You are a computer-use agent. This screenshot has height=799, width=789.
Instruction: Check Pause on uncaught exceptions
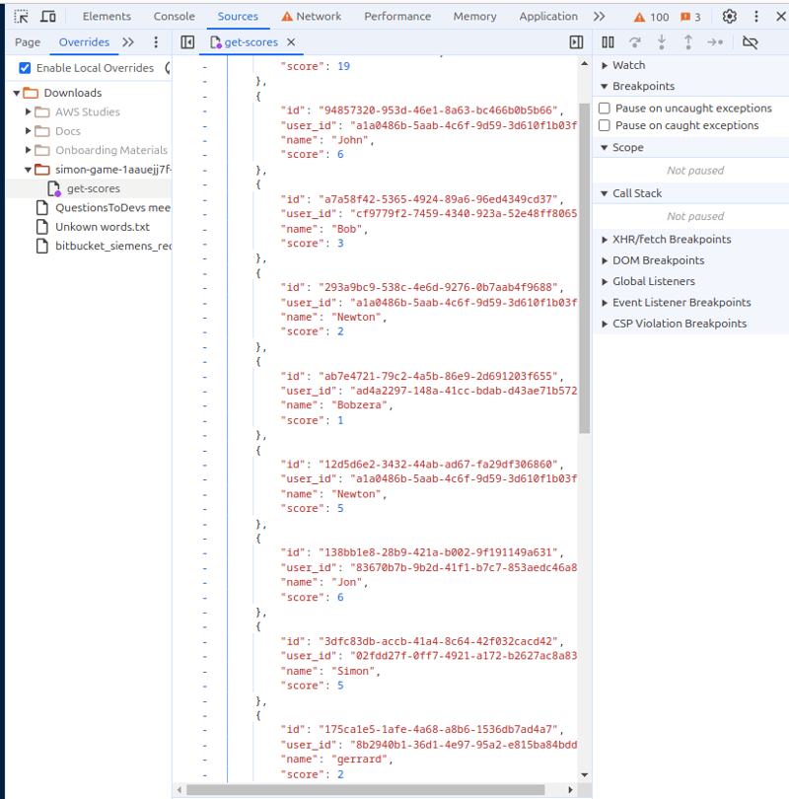[x=605, y=109]
